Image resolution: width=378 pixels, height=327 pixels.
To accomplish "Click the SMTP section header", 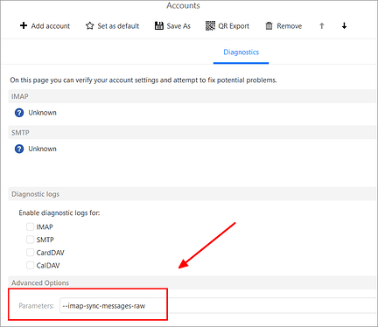I will pos(192,133).
